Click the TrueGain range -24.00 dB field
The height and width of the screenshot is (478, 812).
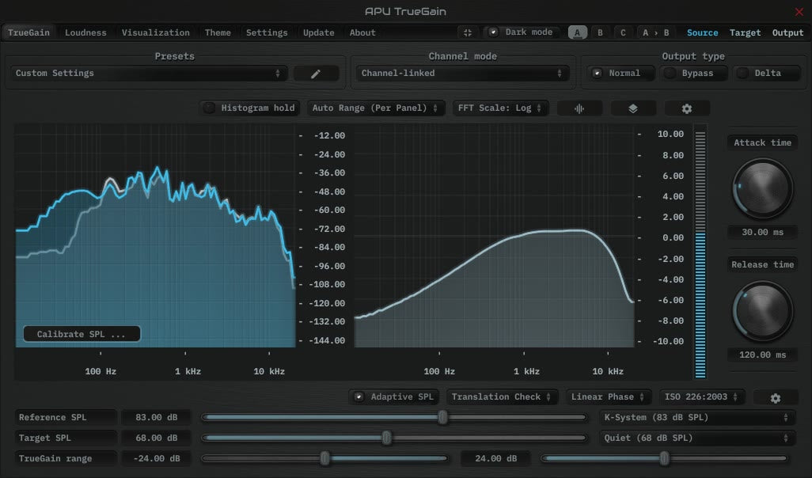coord(157,459)
